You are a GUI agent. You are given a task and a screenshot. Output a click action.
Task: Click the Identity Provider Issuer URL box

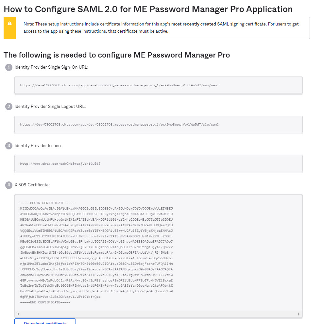(x=158, y=164)
